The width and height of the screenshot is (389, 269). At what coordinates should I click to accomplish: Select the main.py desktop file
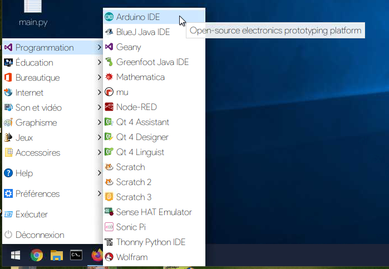(x=33, y=14)
